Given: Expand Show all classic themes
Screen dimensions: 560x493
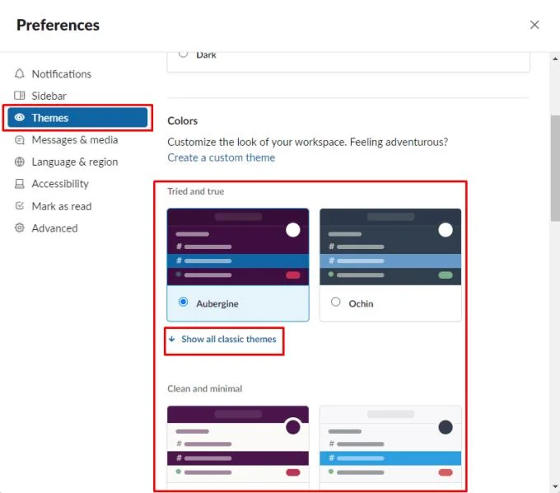Looking at the screenshot, I should tap(222, 339).
